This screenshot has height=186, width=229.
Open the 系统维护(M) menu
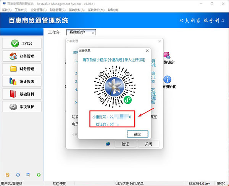[x=96, y=10]
